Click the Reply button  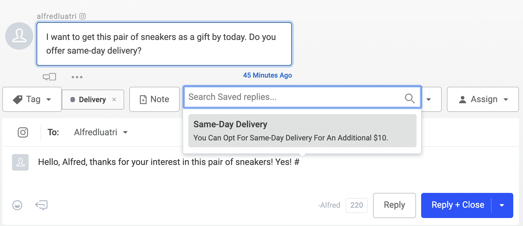[394, 205]
